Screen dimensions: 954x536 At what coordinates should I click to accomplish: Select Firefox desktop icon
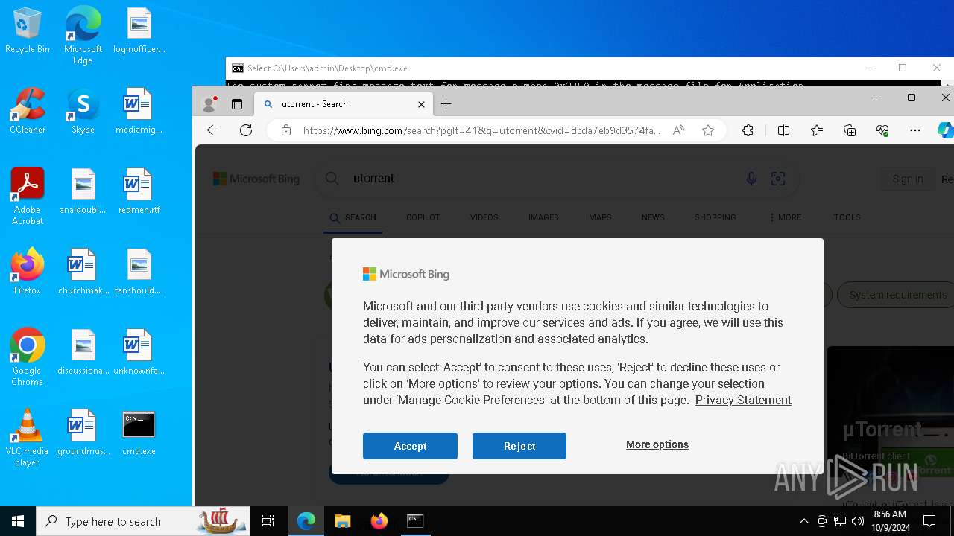point(28,272)
